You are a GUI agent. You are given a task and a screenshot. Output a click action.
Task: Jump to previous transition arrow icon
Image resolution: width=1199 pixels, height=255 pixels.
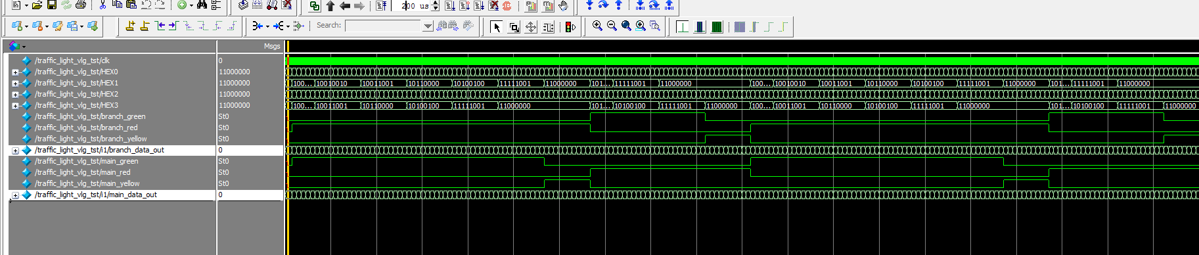[159, 26]
